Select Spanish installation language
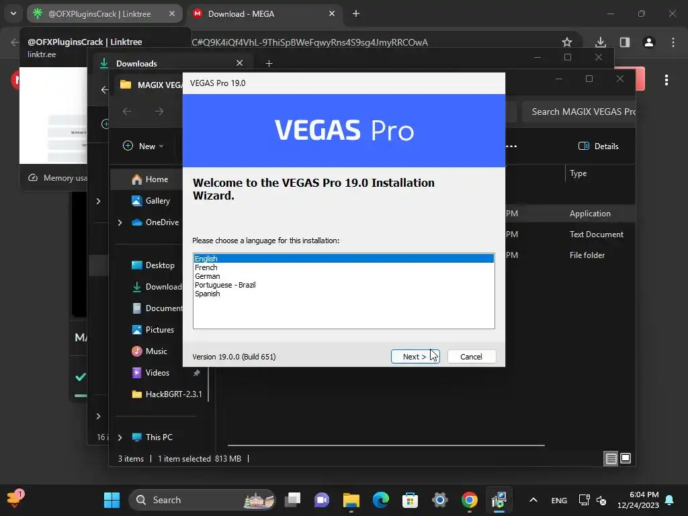 343,294
